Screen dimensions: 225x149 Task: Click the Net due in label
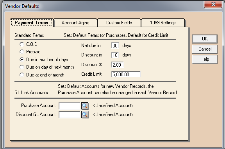[x=91, y=45]
